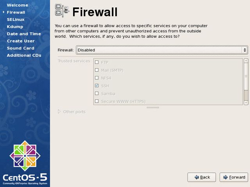Select SELinux in the sidebar
The image size is (250, 187).
(x=16, y=19)
